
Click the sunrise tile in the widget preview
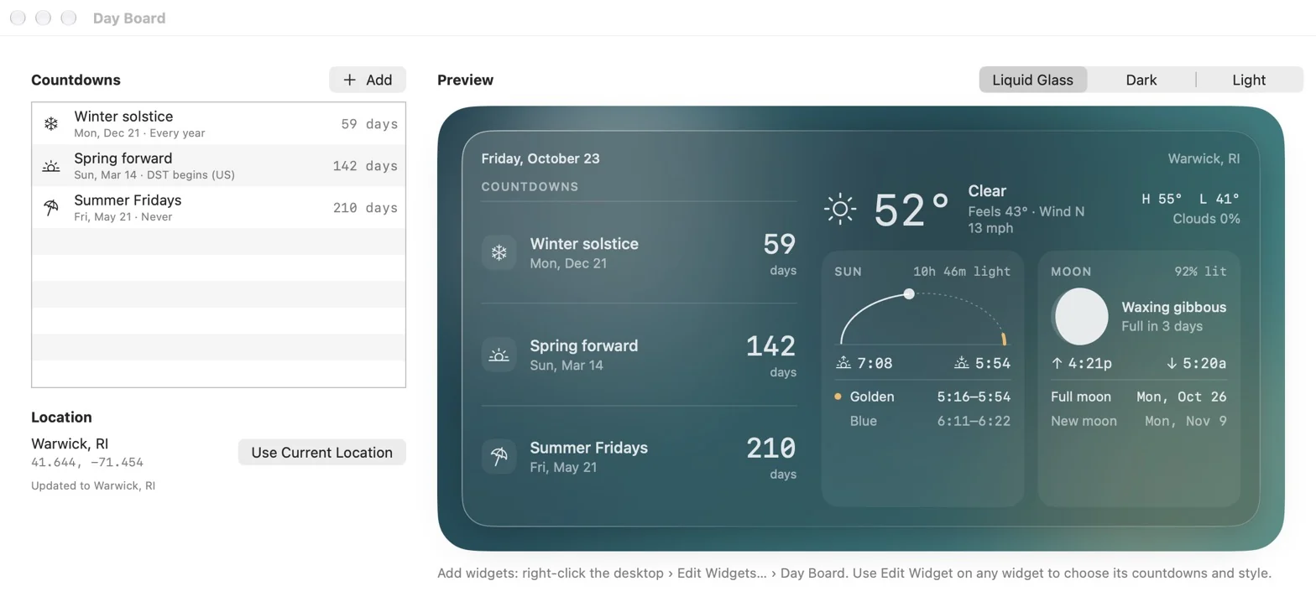pos(499,355)
